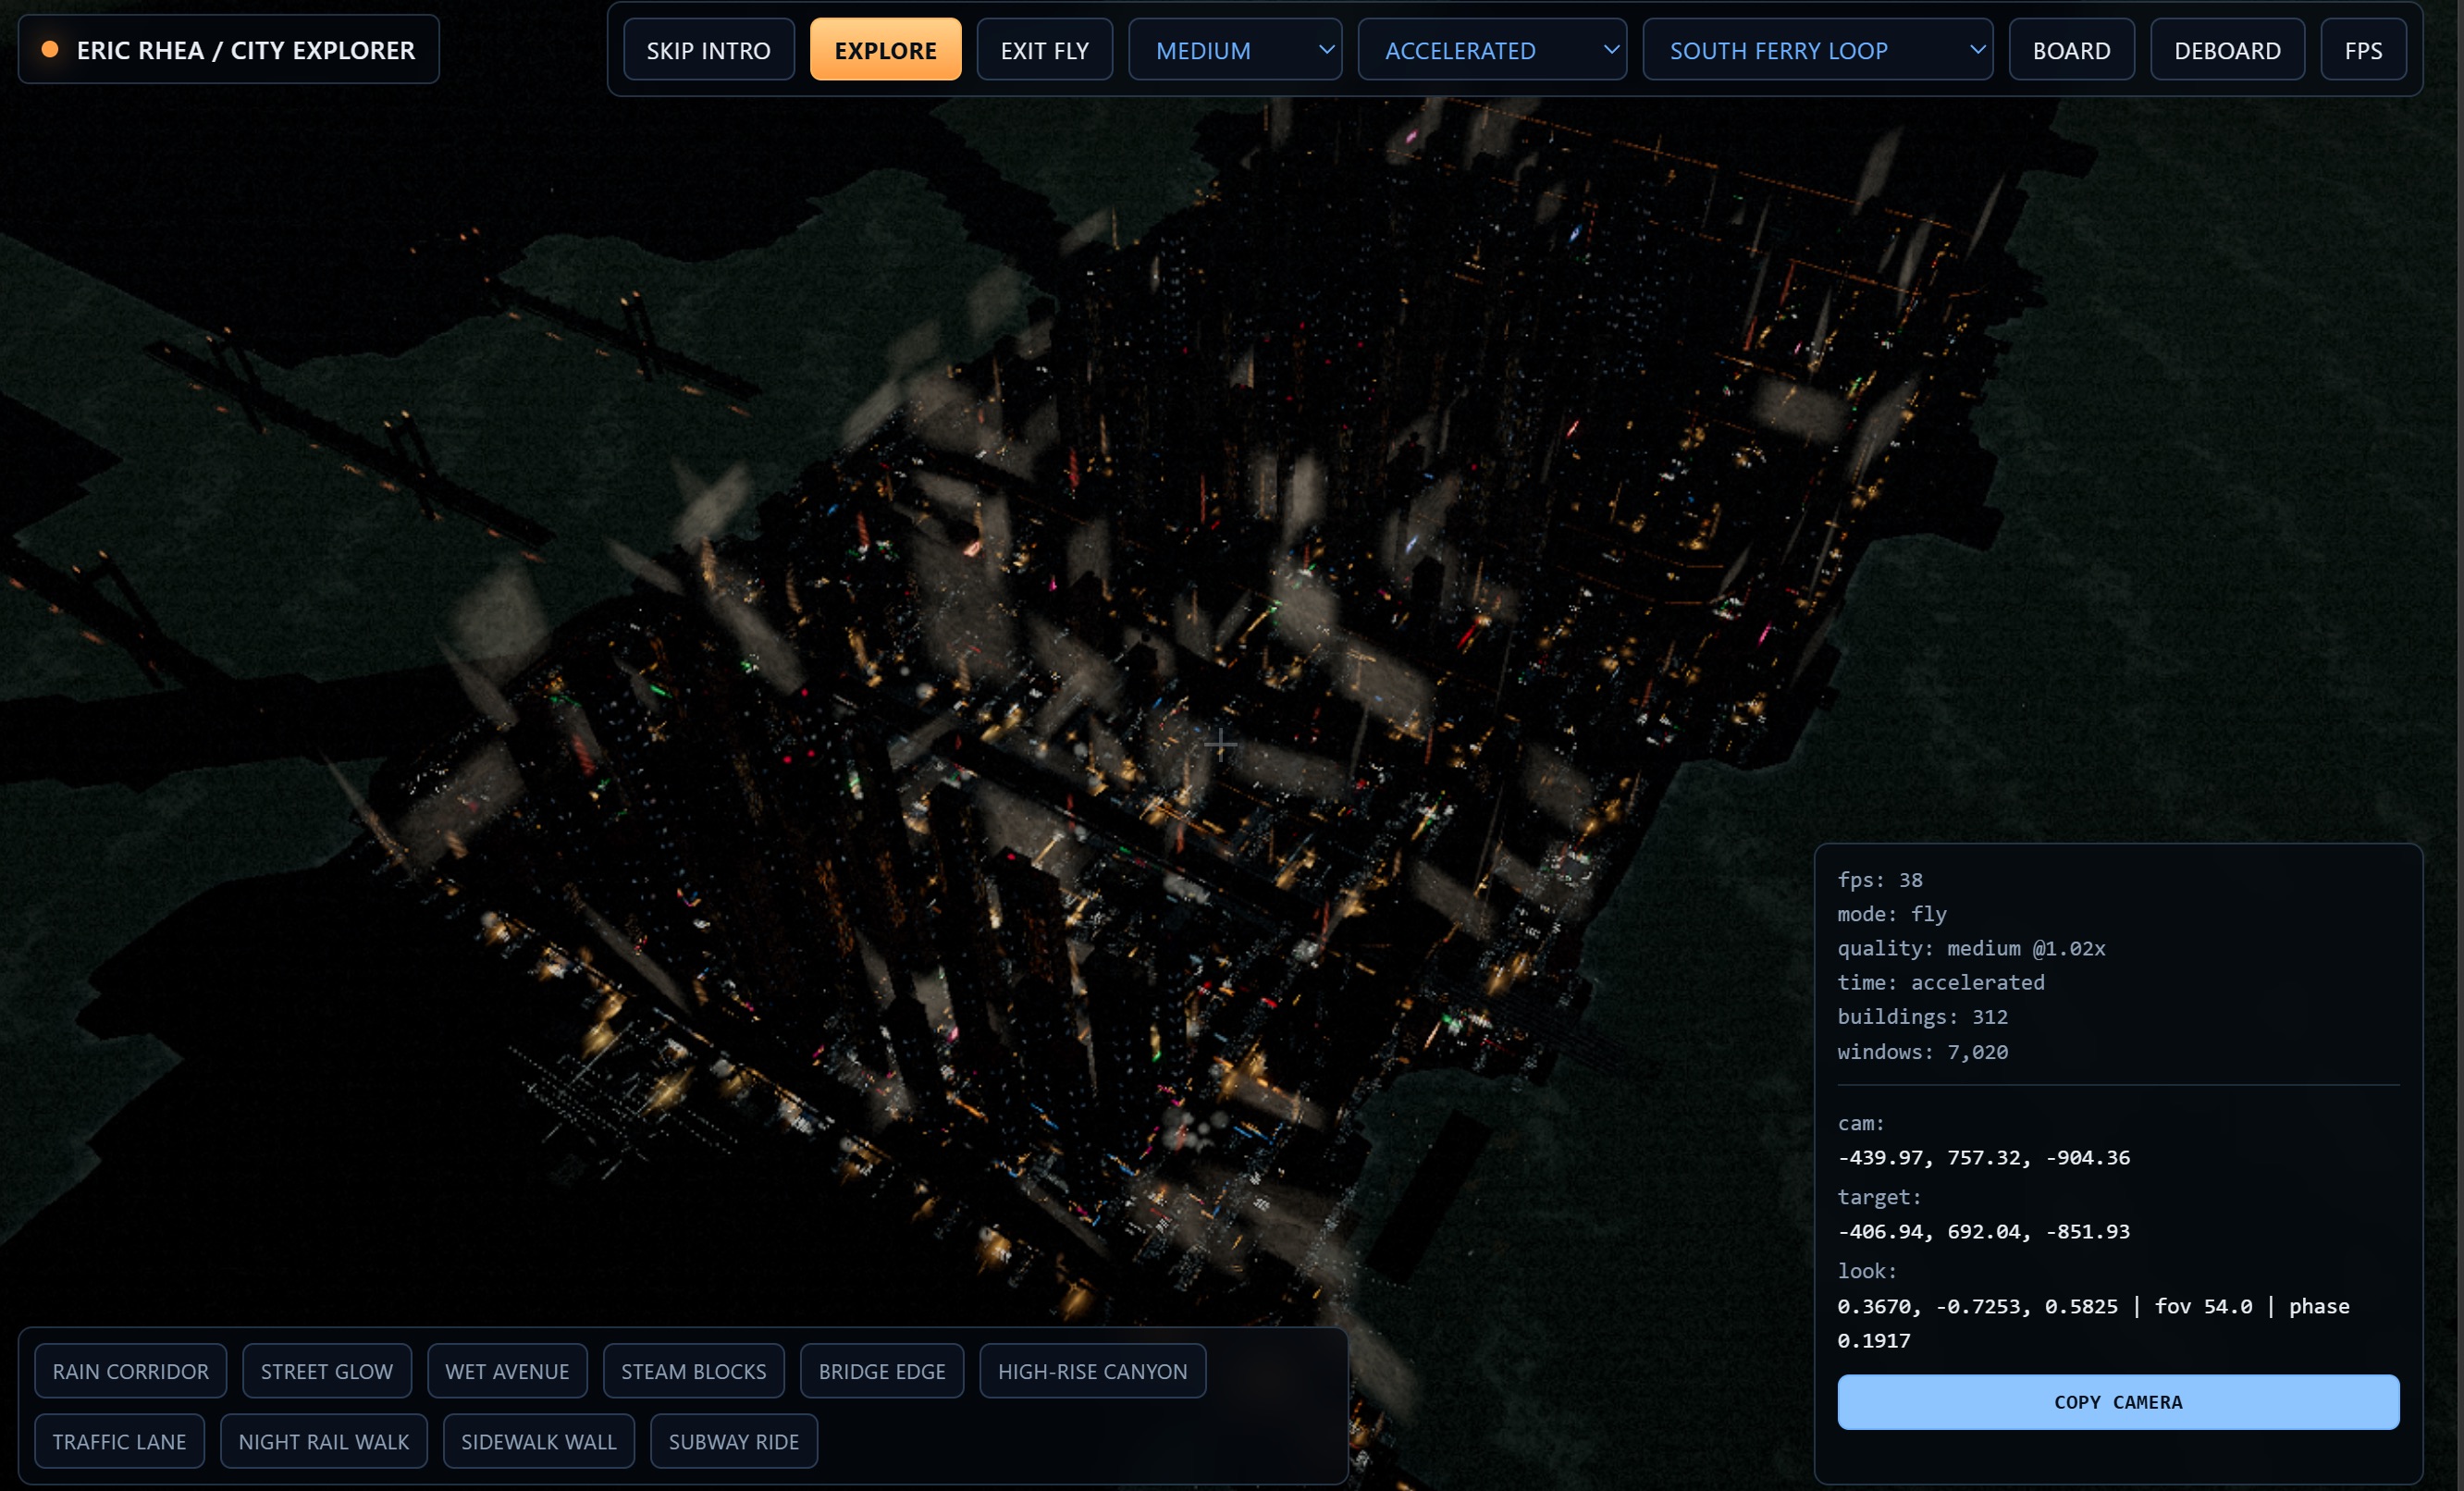Image resolution: width=2464 pixels, height=1491 pixels.
Task: Toggle the FPS panel button
Action: [2363, 50]
